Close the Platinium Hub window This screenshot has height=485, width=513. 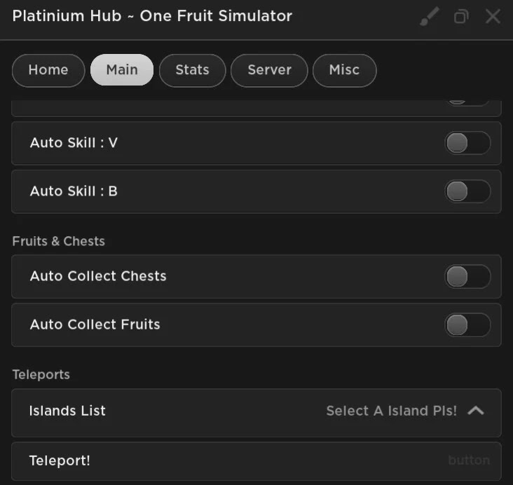493,16
